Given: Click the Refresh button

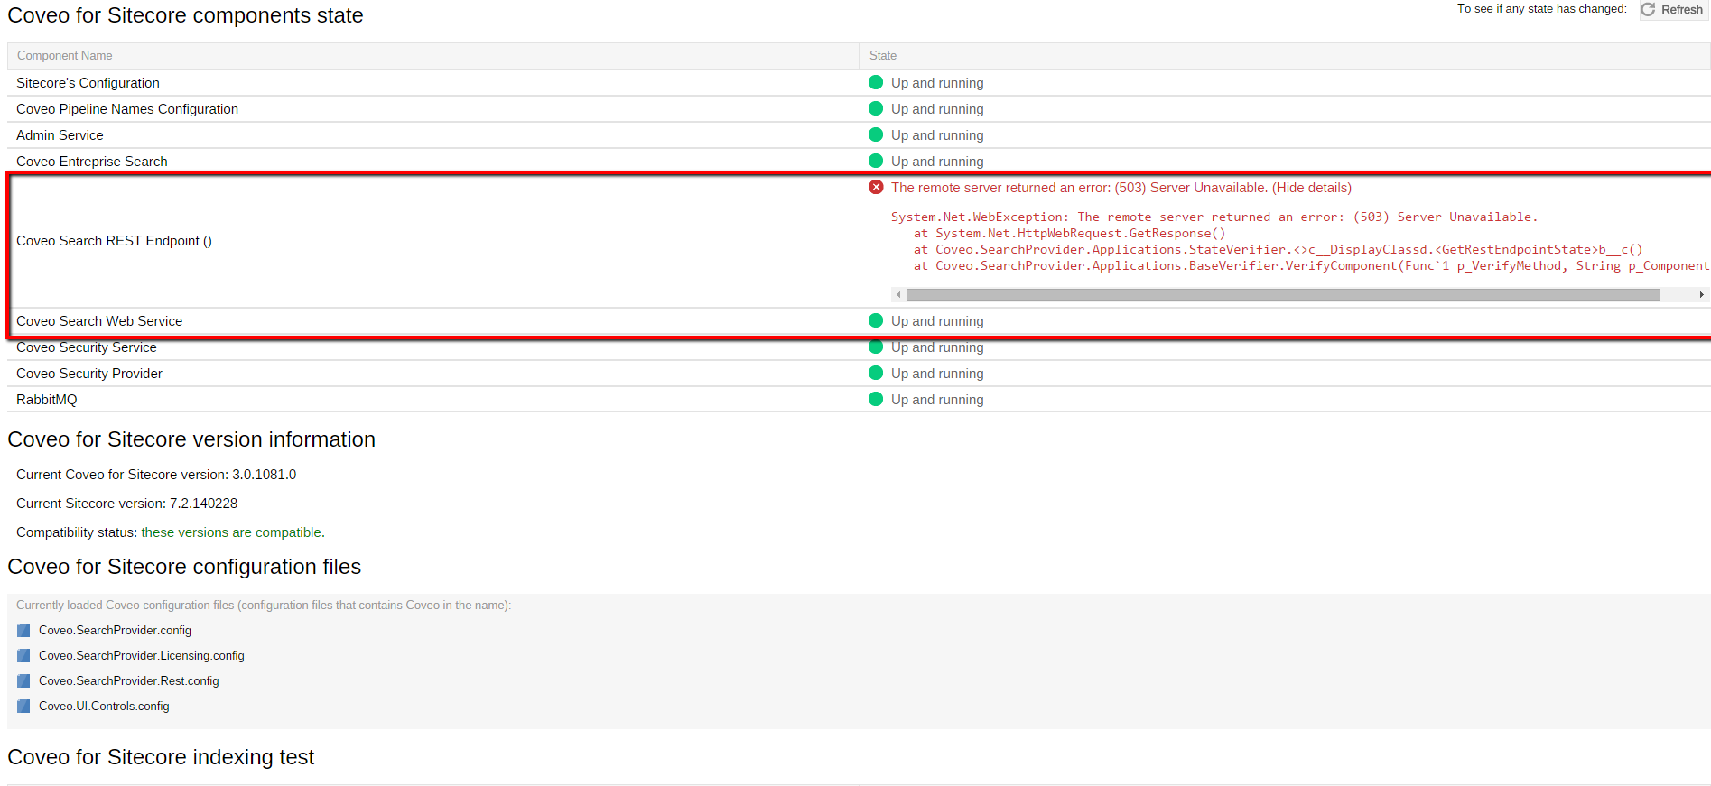Looking at the screenshot, I should pos(1674,10).
